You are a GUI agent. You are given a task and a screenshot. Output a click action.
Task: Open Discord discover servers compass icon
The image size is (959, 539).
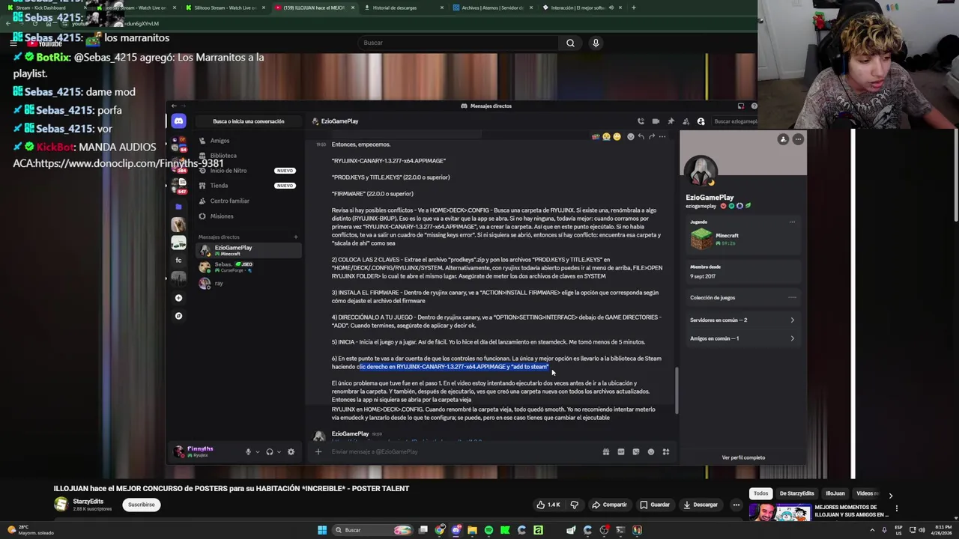178,316
